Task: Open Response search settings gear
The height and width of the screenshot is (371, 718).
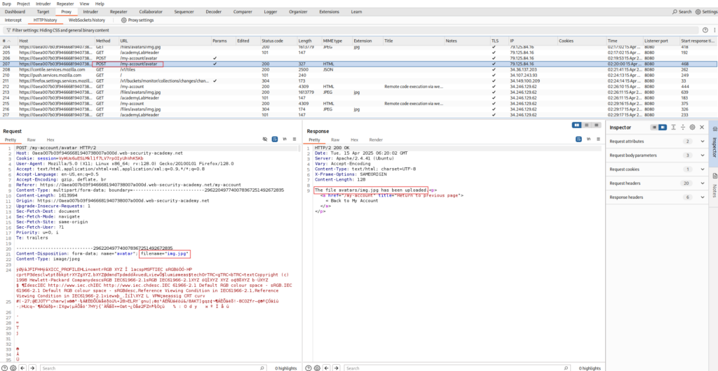Action: point(316,367)
